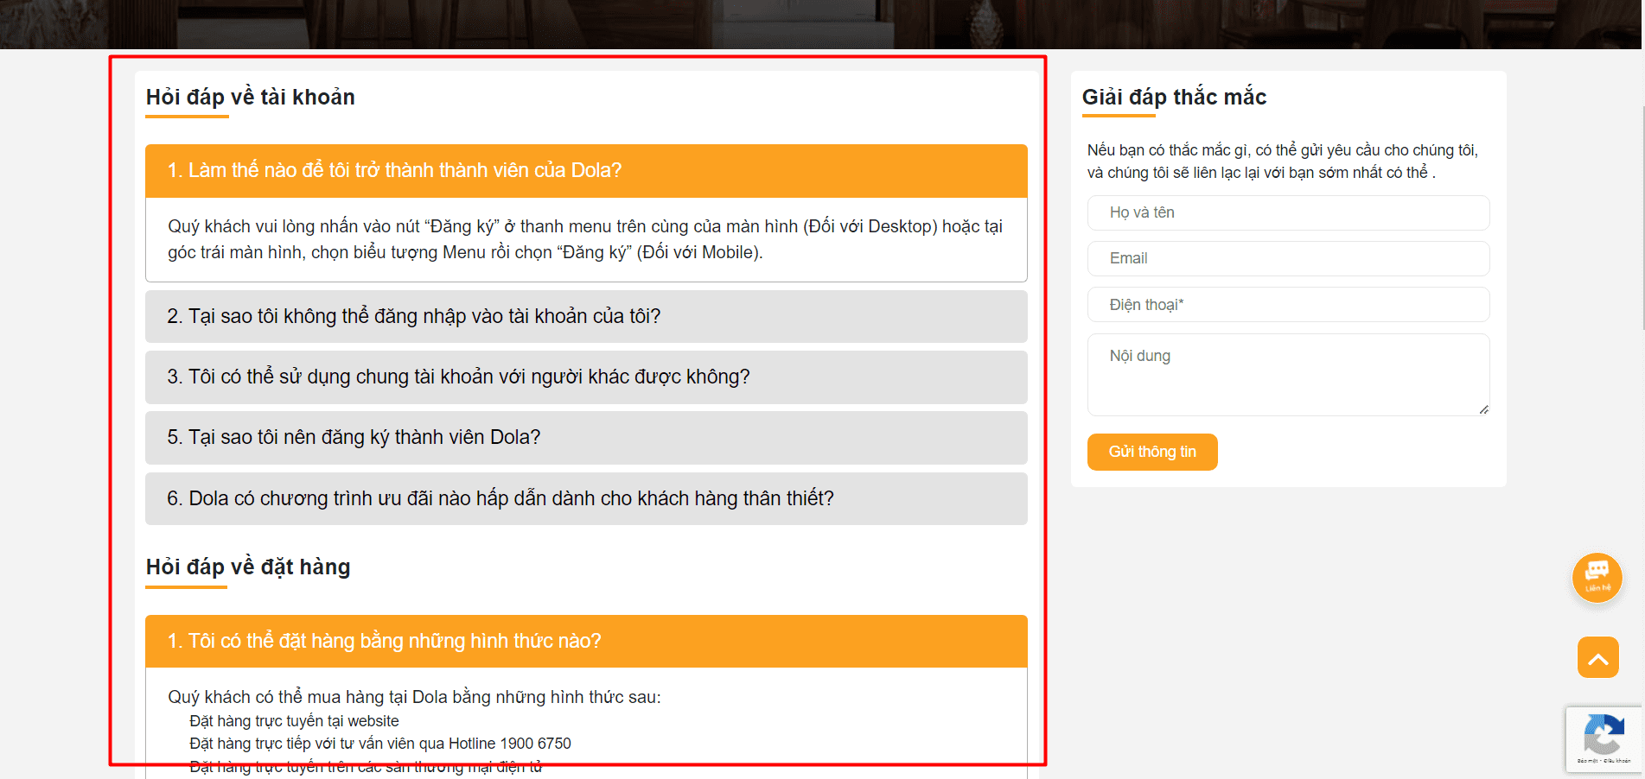The height and width of the screenshot is (779, 1645).
Task: Click the "Hỏi đáp về đặt hàng" heading
Action: click(248, 567)
